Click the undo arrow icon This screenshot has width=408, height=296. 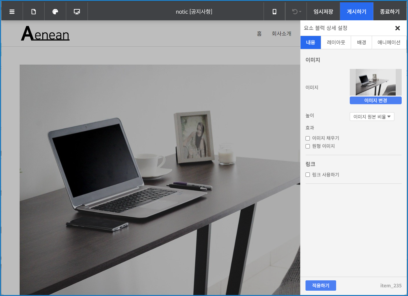coord(295,12)
